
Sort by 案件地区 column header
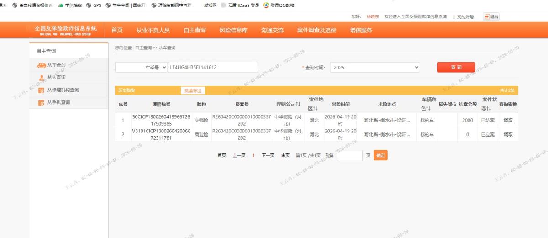point(316,104)
